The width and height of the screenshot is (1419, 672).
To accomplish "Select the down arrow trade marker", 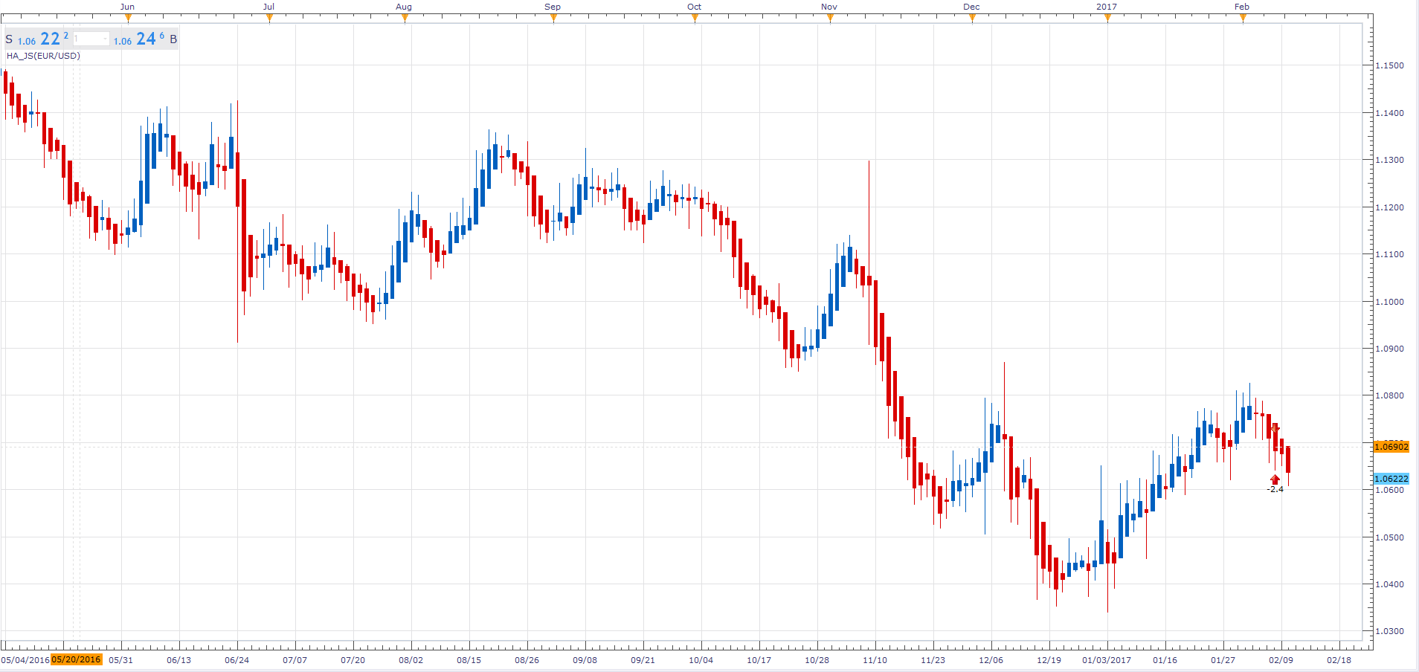I will [x=1275, y=429].
